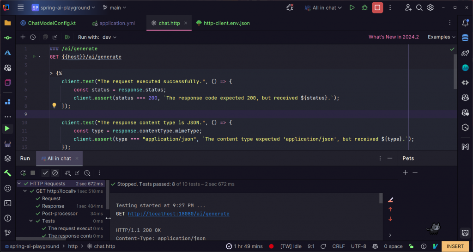Open test history clock in Run toolbar

[87, 173]
